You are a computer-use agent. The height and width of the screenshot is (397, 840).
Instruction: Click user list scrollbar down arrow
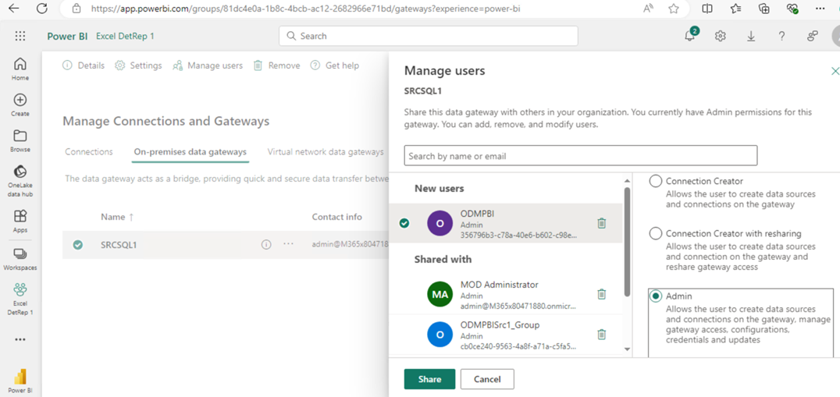click(628, 349)
